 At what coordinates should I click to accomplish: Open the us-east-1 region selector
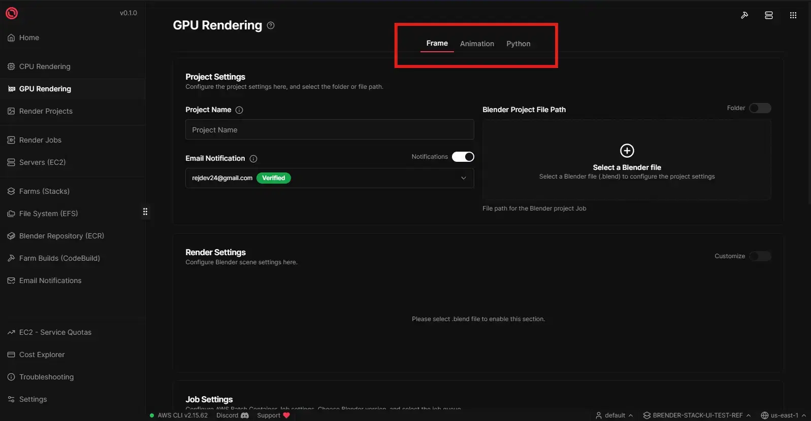784,415
